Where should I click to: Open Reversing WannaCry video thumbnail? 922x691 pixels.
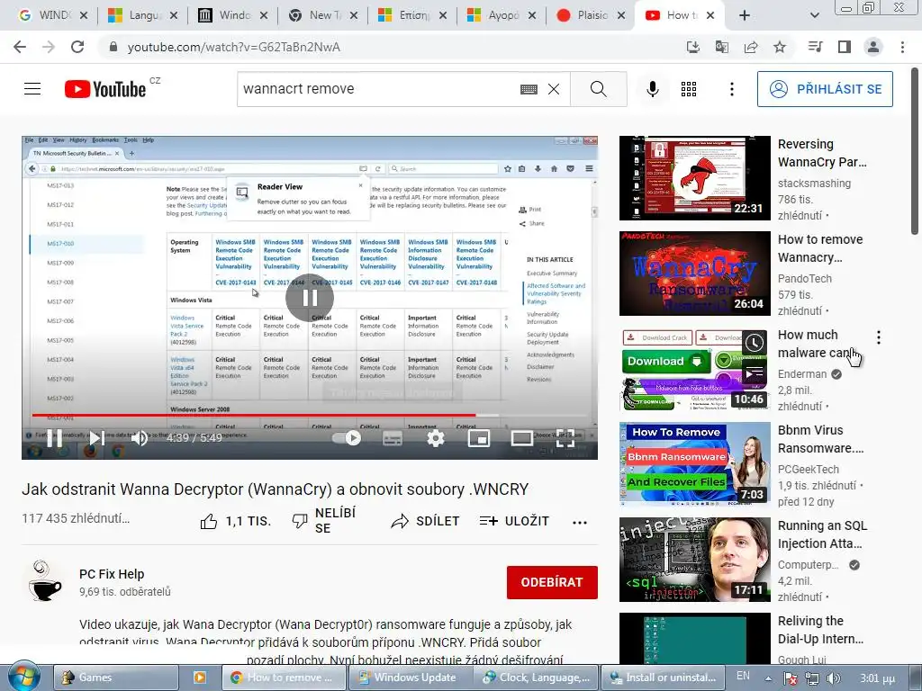pos(694,178)
